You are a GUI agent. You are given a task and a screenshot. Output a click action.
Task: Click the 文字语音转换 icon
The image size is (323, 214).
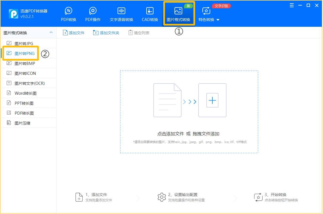click(121, 13)
